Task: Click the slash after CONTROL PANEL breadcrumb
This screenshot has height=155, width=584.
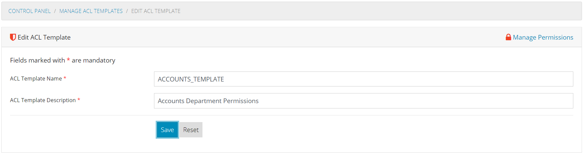Action: pyautogui.click(x=55, y=11)
